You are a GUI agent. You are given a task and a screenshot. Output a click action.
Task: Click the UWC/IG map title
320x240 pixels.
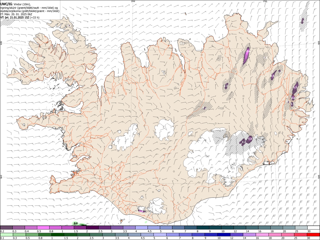click(x=6, y=4)
